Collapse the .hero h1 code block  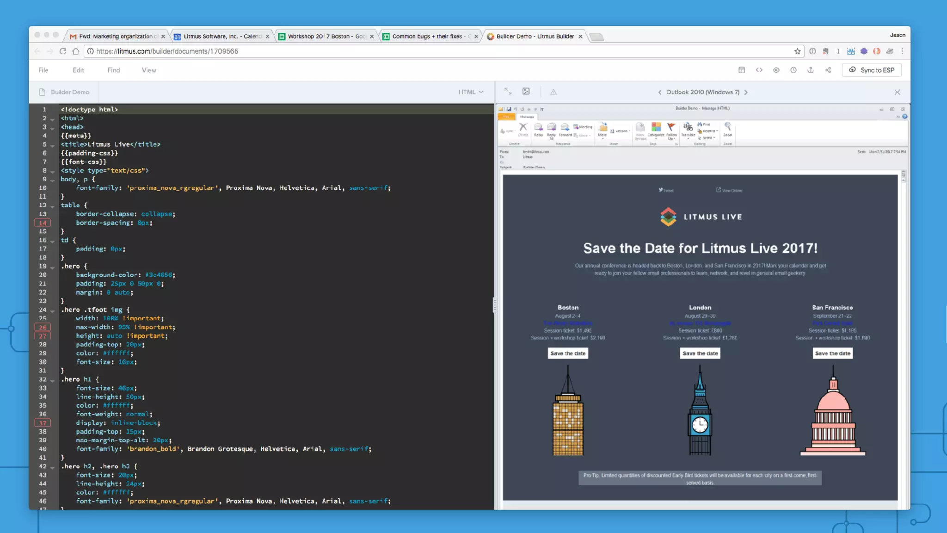click(53, 380)
